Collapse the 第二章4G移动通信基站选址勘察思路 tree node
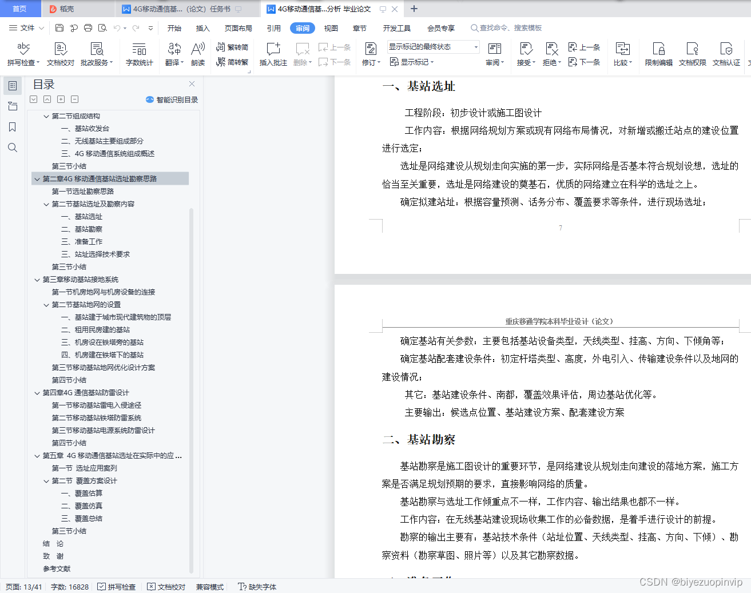This screenshot has width=751, height=593. click(37, 179)
